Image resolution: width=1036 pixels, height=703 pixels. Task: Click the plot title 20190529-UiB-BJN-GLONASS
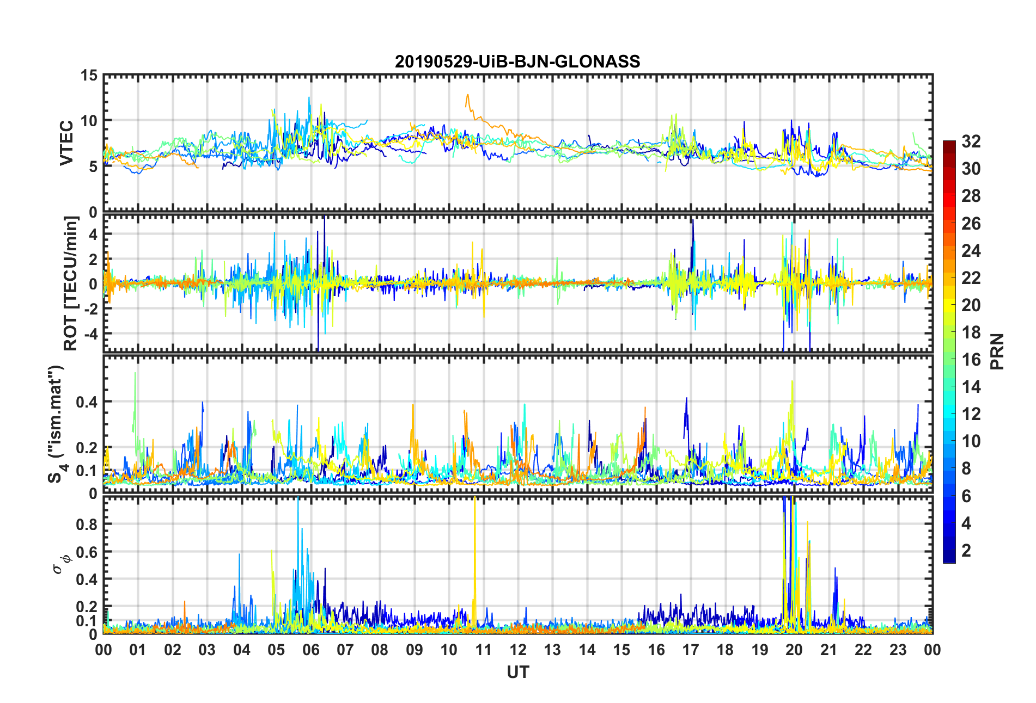pos(517,61)
